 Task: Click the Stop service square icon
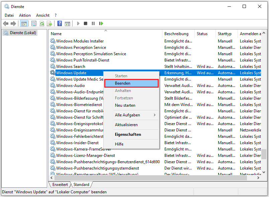tap(86, 23)
